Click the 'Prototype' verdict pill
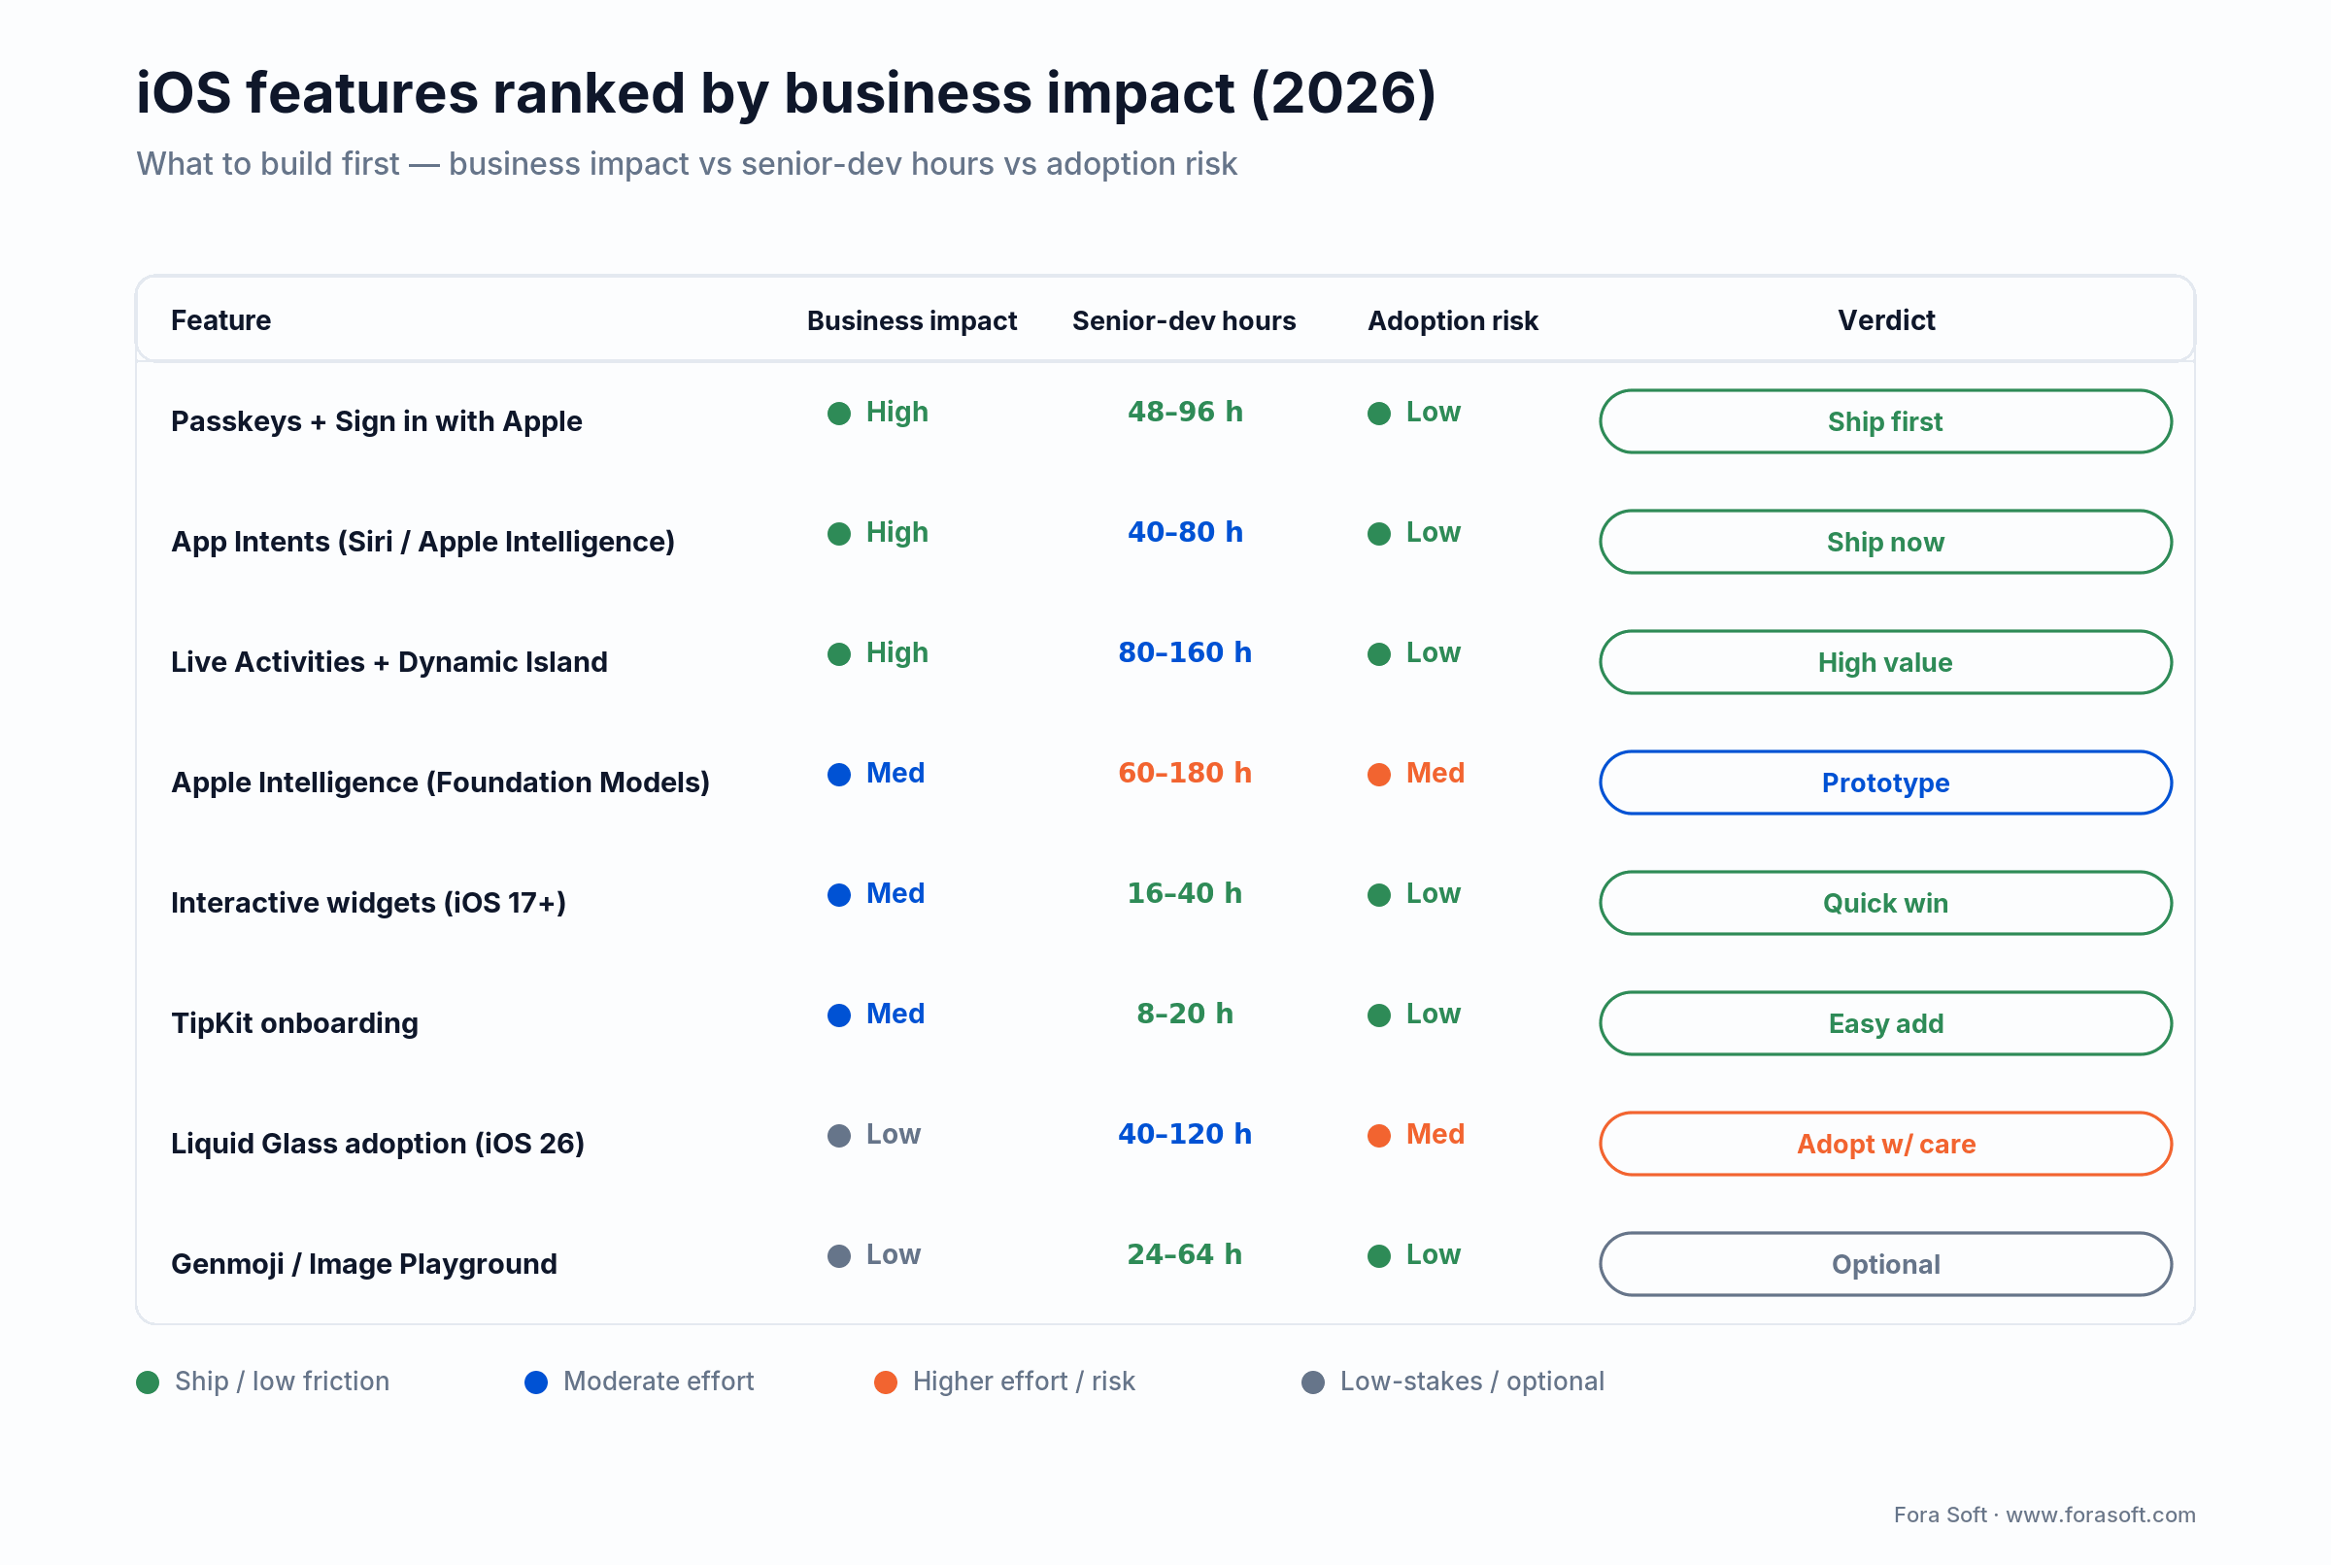Screen dimensions: 2331x1565 (x=1885, y=782)
